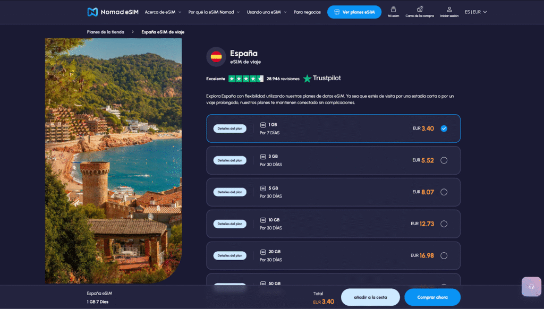The height and width of the screenshot is (309, 544).
Task: Select the 3 GB plan radio button
Action: [x=444, y=160]
